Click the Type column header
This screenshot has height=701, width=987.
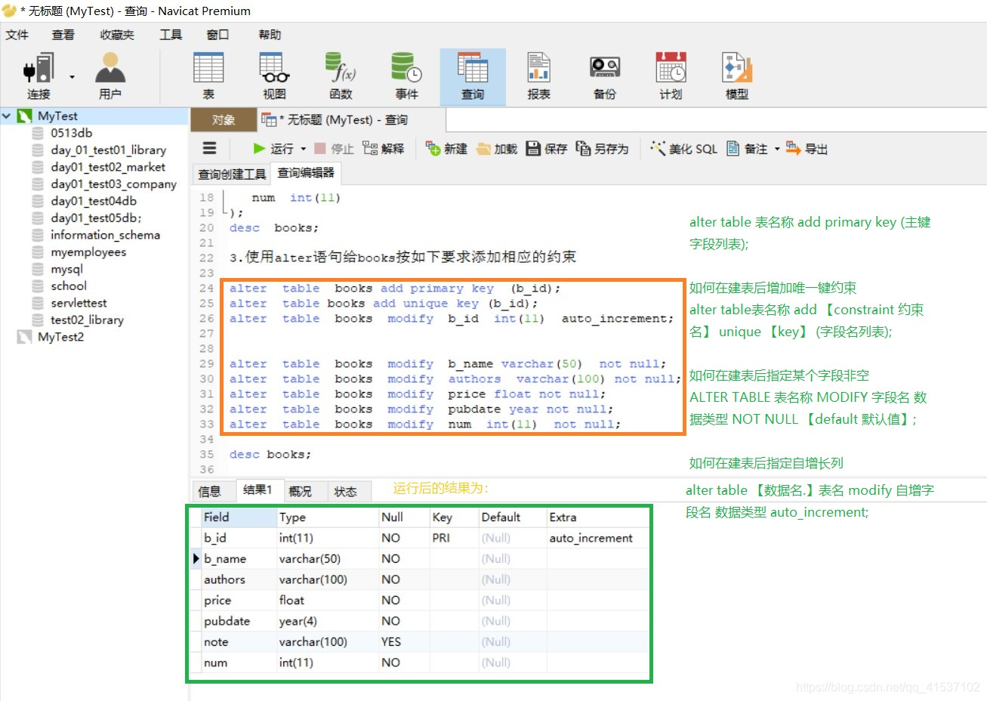point(328,517)
